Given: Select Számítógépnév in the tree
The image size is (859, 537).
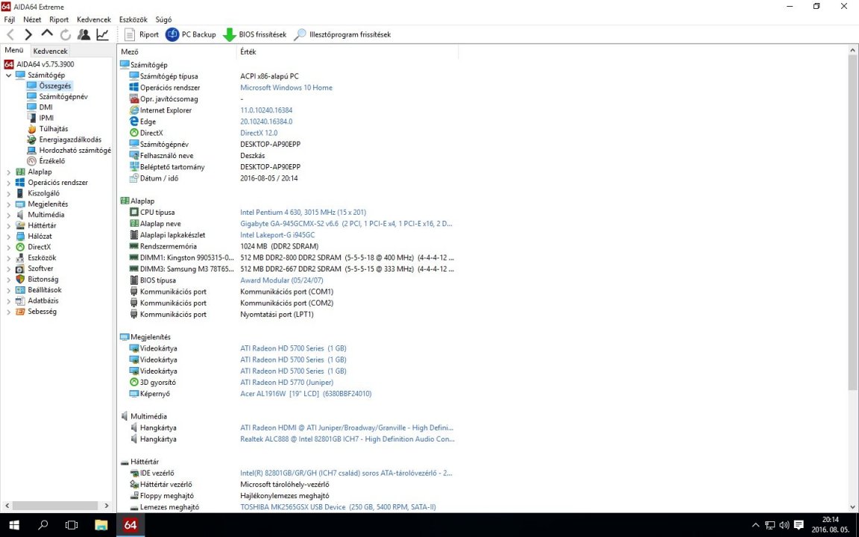Looking at the screenshot, I should pyautogui.click(x=63, y=96).
